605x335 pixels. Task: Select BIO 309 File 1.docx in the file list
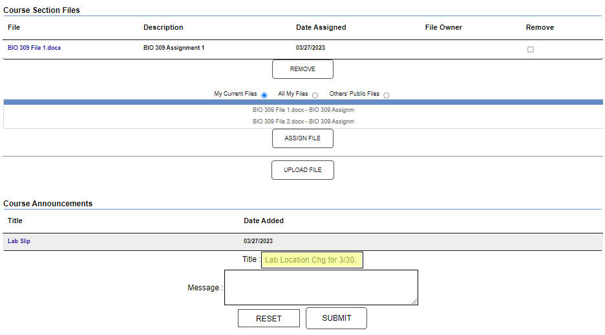coord(303,110)
